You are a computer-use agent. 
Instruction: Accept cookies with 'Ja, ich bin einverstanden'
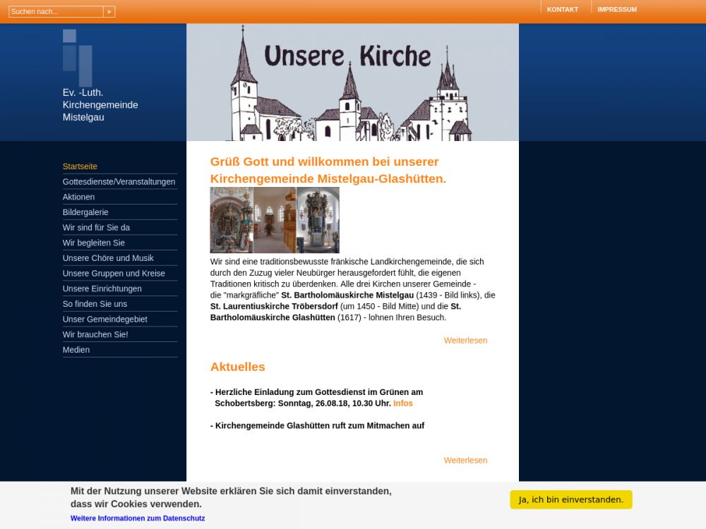pyautogui.click(x=570, y=499)
